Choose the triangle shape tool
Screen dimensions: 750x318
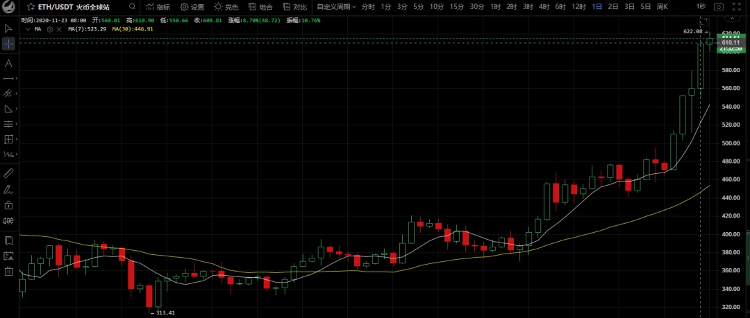point(8,108)
